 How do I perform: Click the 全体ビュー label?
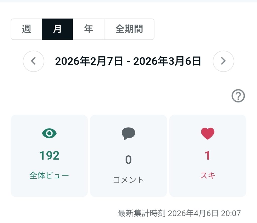tap(49, 175)
